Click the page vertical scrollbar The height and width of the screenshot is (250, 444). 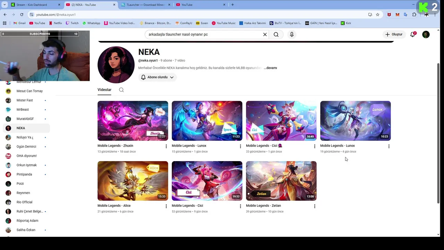(x=438, y=133)
